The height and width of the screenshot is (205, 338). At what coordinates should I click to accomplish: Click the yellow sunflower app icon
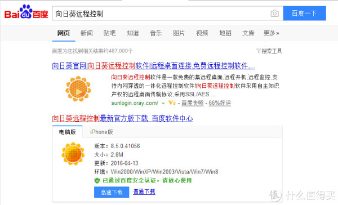point(73,154)
